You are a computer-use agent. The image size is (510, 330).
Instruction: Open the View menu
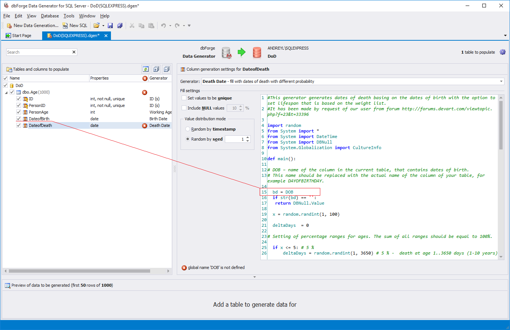click(x=31, y=16)
